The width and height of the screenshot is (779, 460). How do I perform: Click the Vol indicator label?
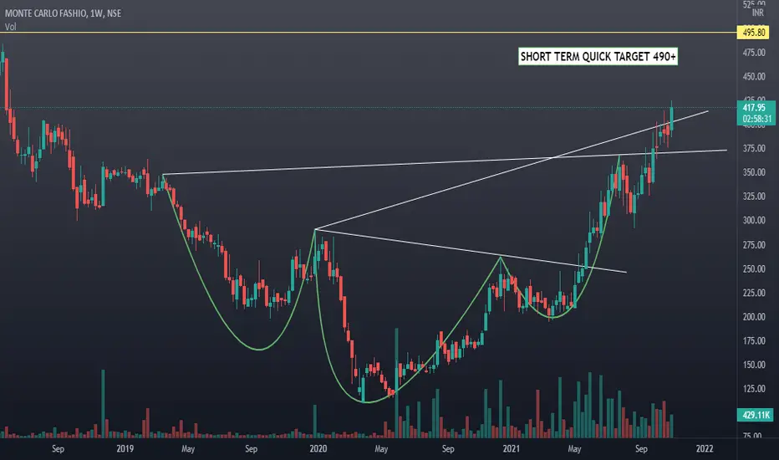10,27
